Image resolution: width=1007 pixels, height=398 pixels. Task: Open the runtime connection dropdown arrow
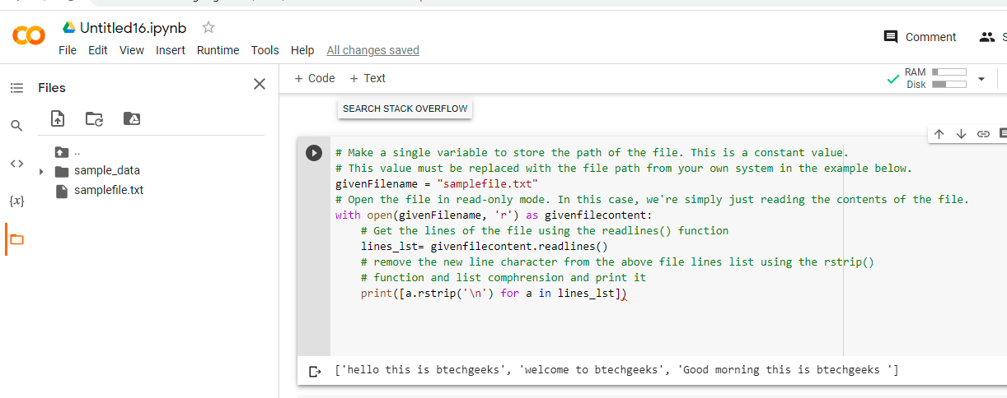981,80
